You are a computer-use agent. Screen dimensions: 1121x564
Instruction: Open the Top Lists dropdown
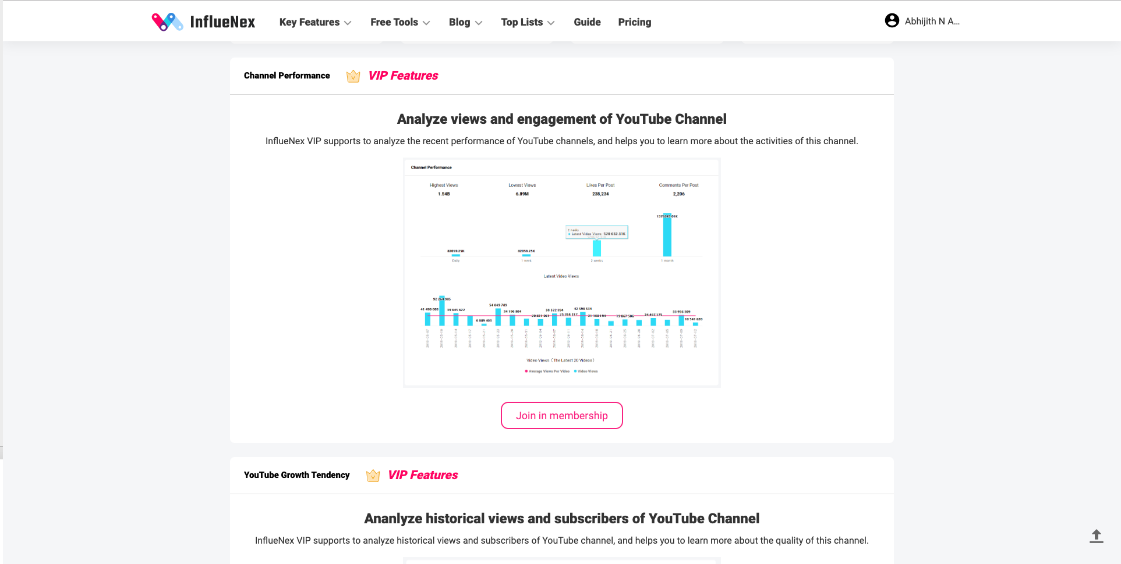click(x=528, y=22)
